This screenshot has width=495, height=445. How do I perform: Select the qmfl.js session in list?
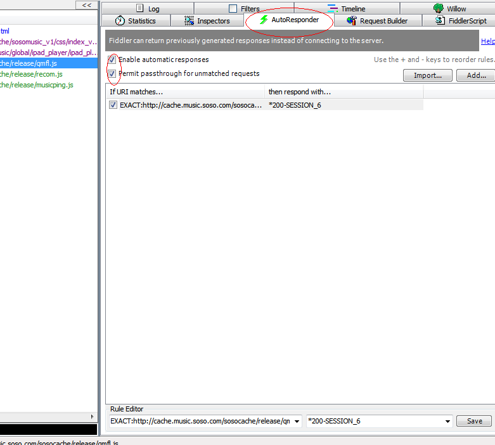coord(49,63)
